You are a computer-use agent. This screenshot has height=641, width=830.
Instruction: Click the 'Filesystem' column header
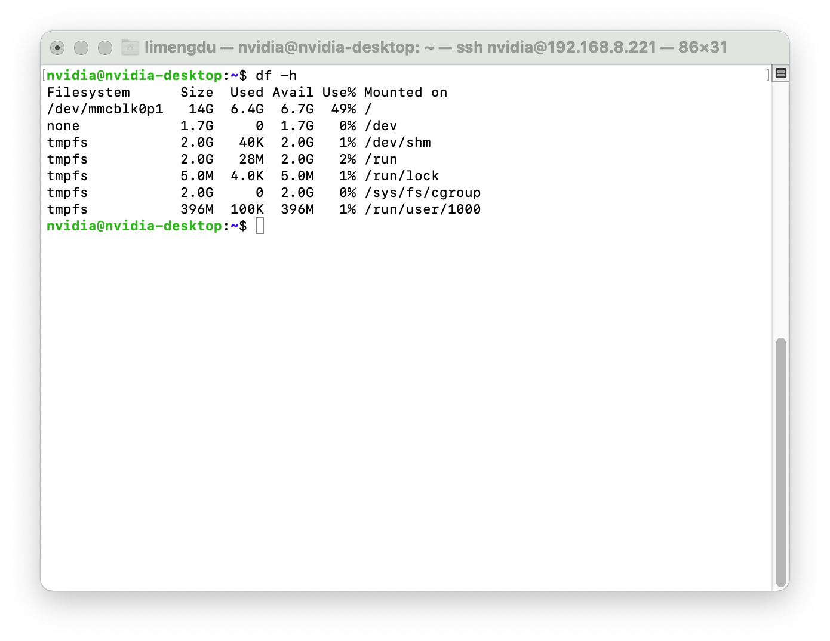[x=88, y=93]
